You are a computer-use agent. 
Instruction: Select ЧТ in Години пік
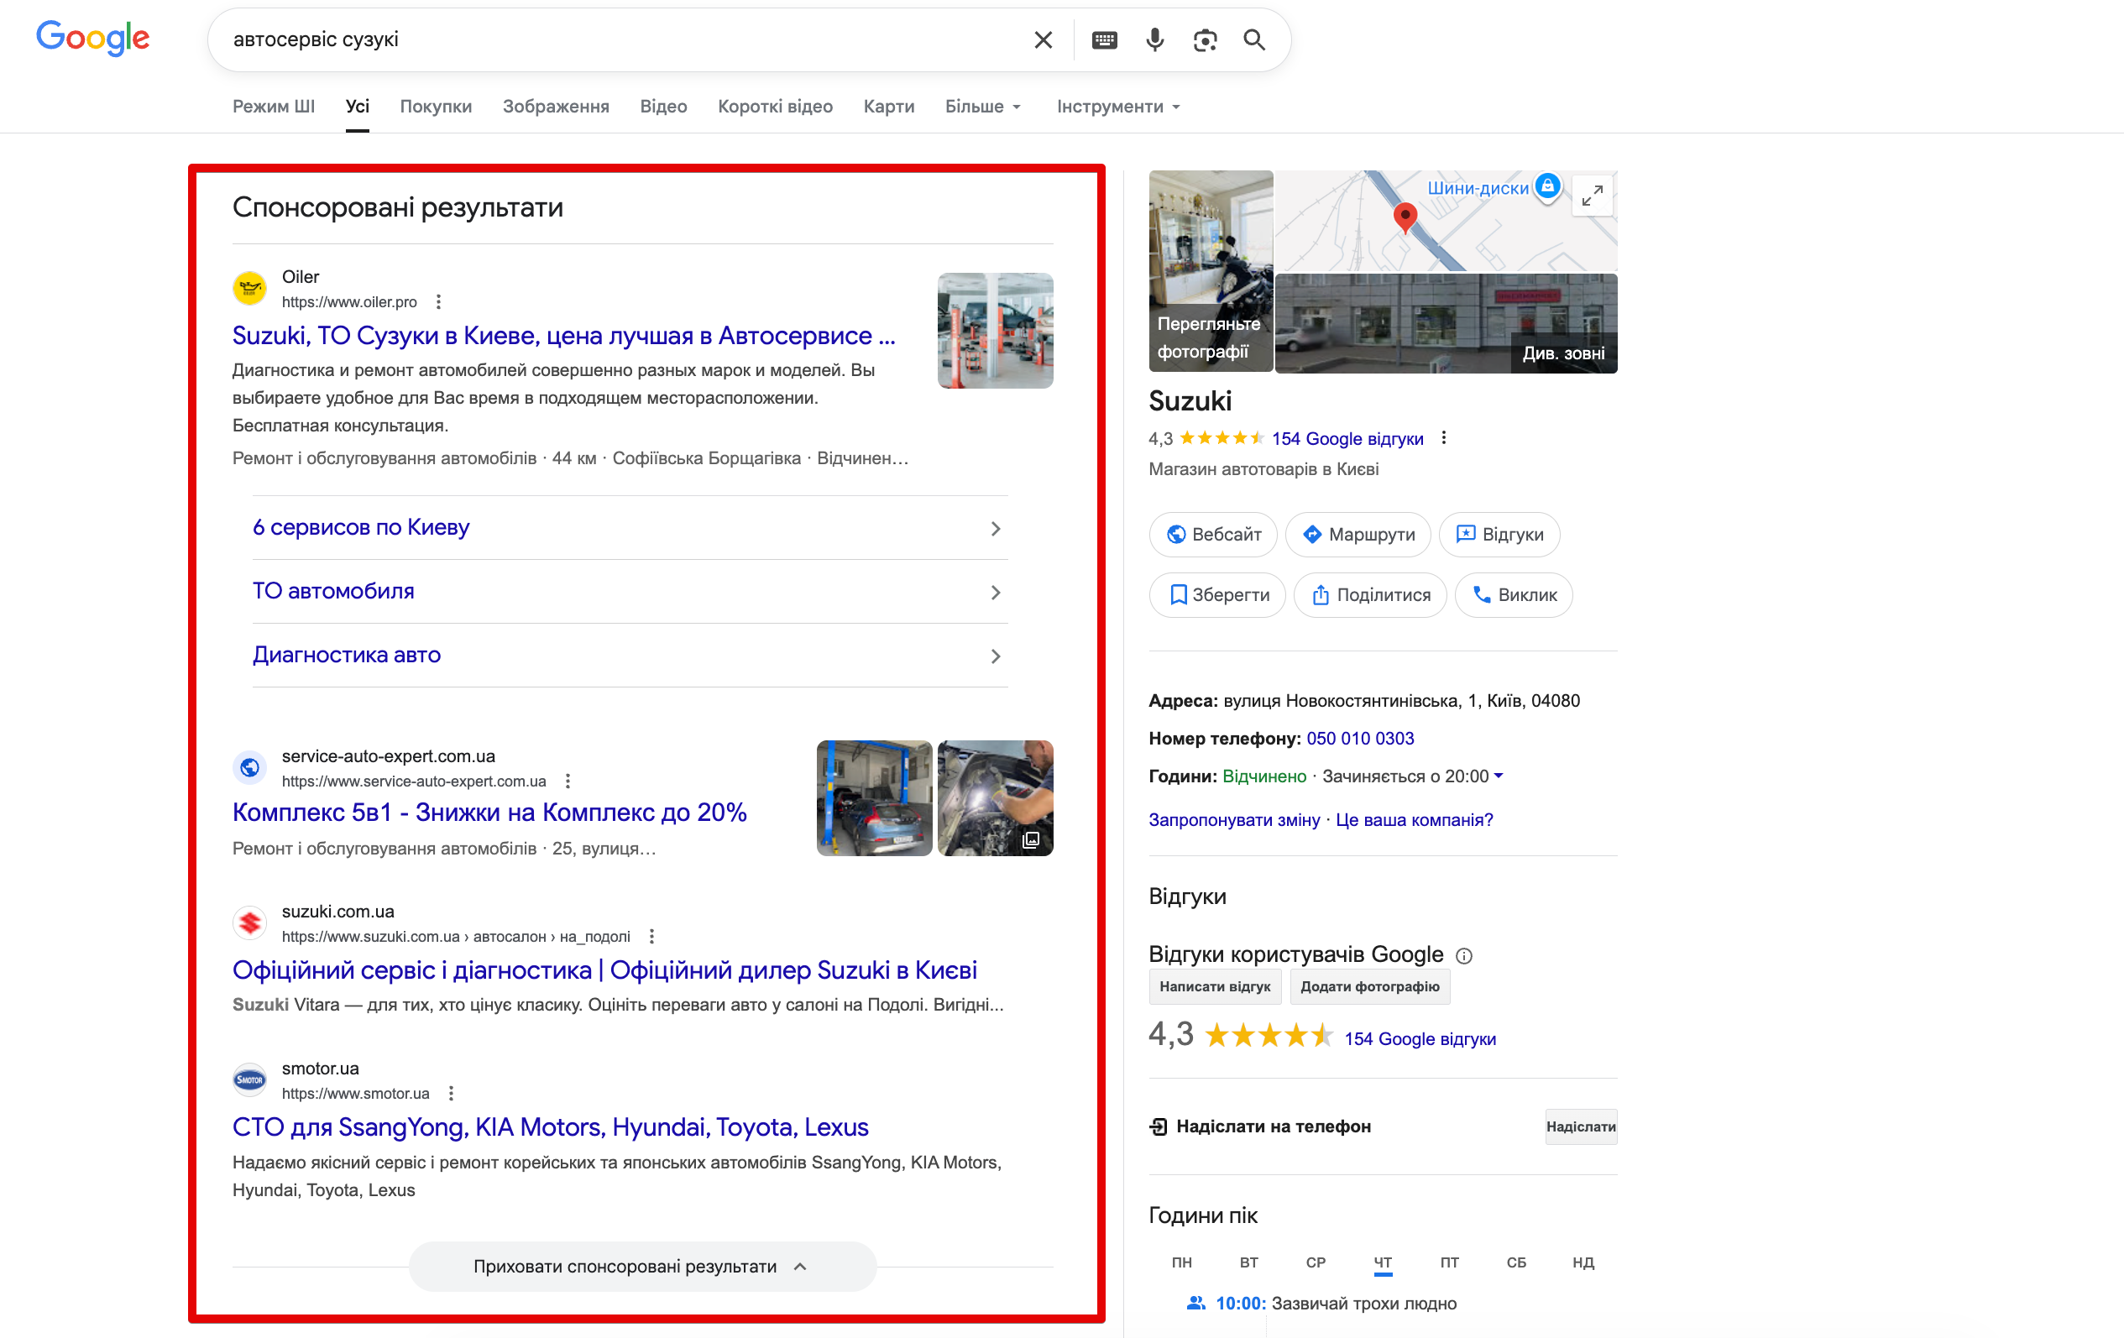pos(1382,1263)
